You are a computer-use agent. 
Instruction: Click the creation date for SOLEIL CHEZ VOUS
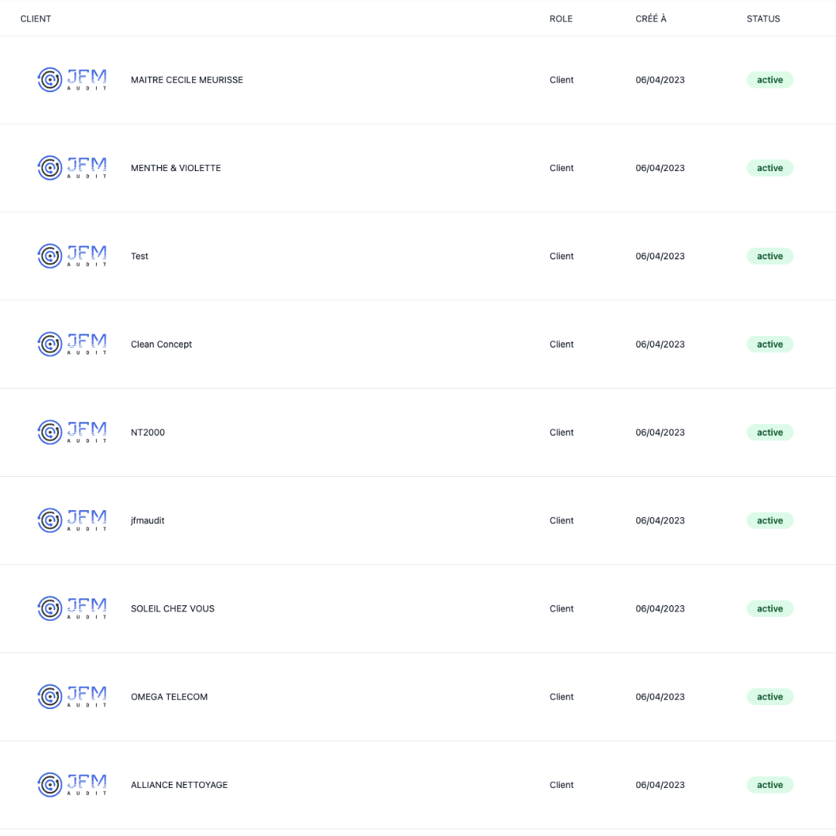click(x=660, y=609)
